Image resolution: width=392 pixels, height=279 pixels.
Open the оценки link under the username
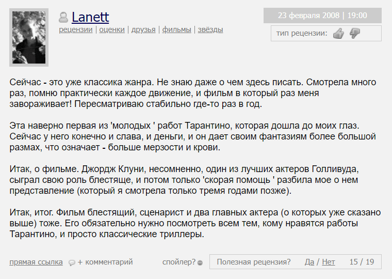click(112, 29)
